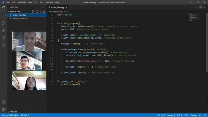Click the feedback icon in status bar
The image size is (208, 117).
point(200,115)
